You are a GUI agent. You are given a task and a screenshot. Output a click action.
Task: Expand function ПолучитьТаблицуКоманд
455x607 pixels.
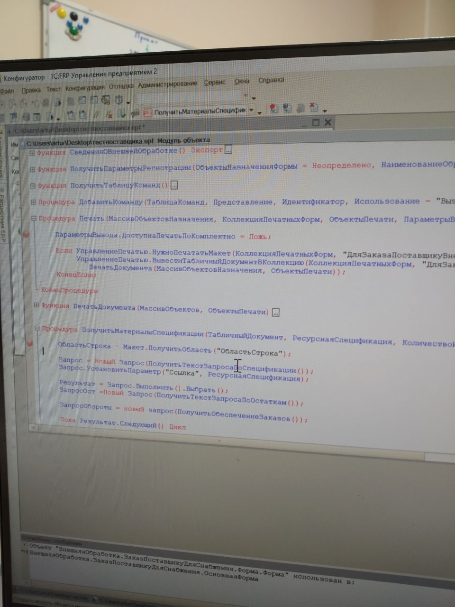pyautogui.click(x=33, y=185)
